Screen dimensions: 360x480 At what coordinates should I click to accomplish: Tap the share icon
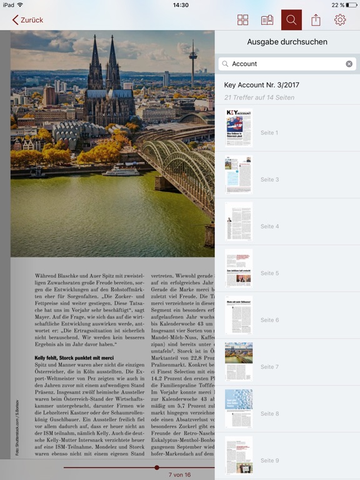click(x=316, y=20)
